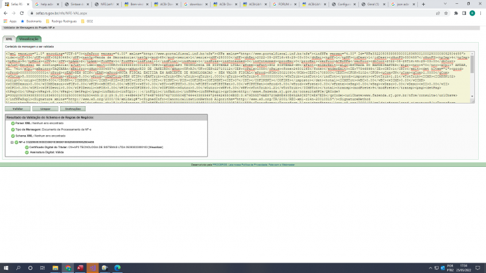Image resolution: width=486 pixels, height=273 pixels.
Task: Open the Chrome extensions puzzle icon
Action: click(456, 14)
